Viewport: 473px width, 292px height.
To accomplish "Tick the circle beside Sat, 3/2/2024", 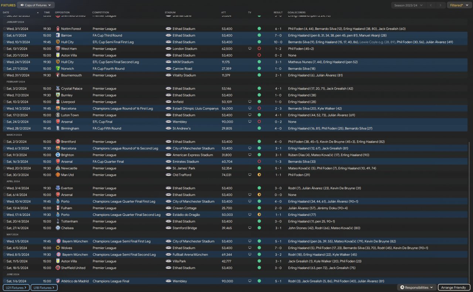I will pyautogui.click(x=4, y=89).
